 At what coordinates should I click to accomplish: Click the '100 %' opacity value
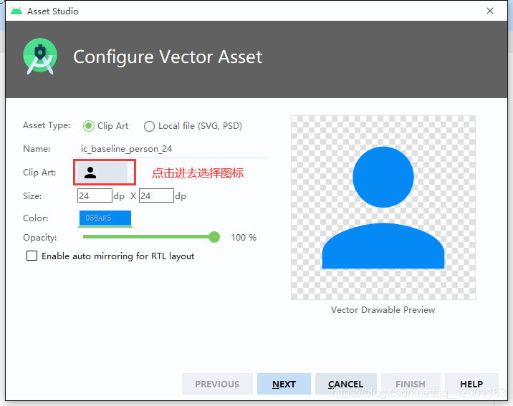(x=244, y=237)
